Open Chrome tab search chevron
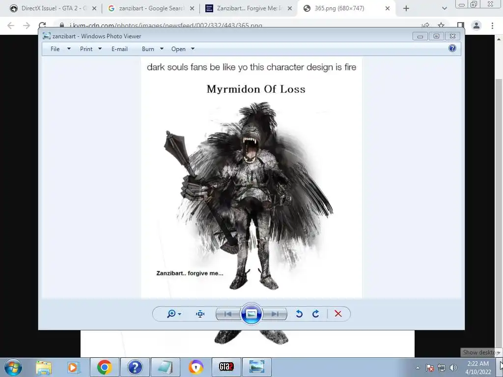The width and height of the screenshot is (503, 377). (x=444, y=9)
